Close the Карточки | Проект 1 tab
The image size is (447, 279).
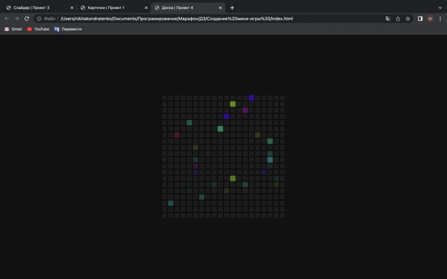pyautogui.click(x=146, y=8)
